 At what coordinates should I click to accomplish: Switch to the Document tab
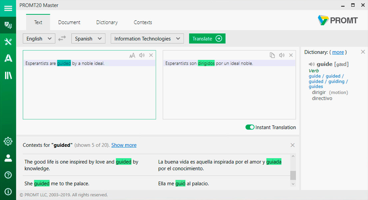coord(69,22)
